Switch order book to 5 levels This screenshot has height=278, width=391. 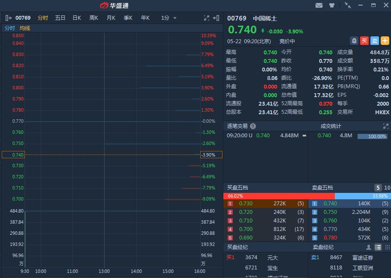(x=378, y=188)
